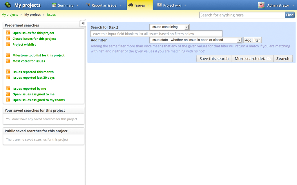Open the Issue state filter dropdown
The height and width of the screenshot is (185, 297).
pos(195,40)
